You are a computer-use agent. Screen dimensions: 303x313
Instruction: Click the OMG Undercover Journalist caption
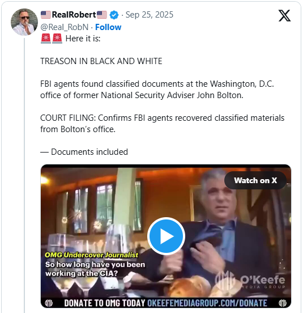[x=92, y=255]
